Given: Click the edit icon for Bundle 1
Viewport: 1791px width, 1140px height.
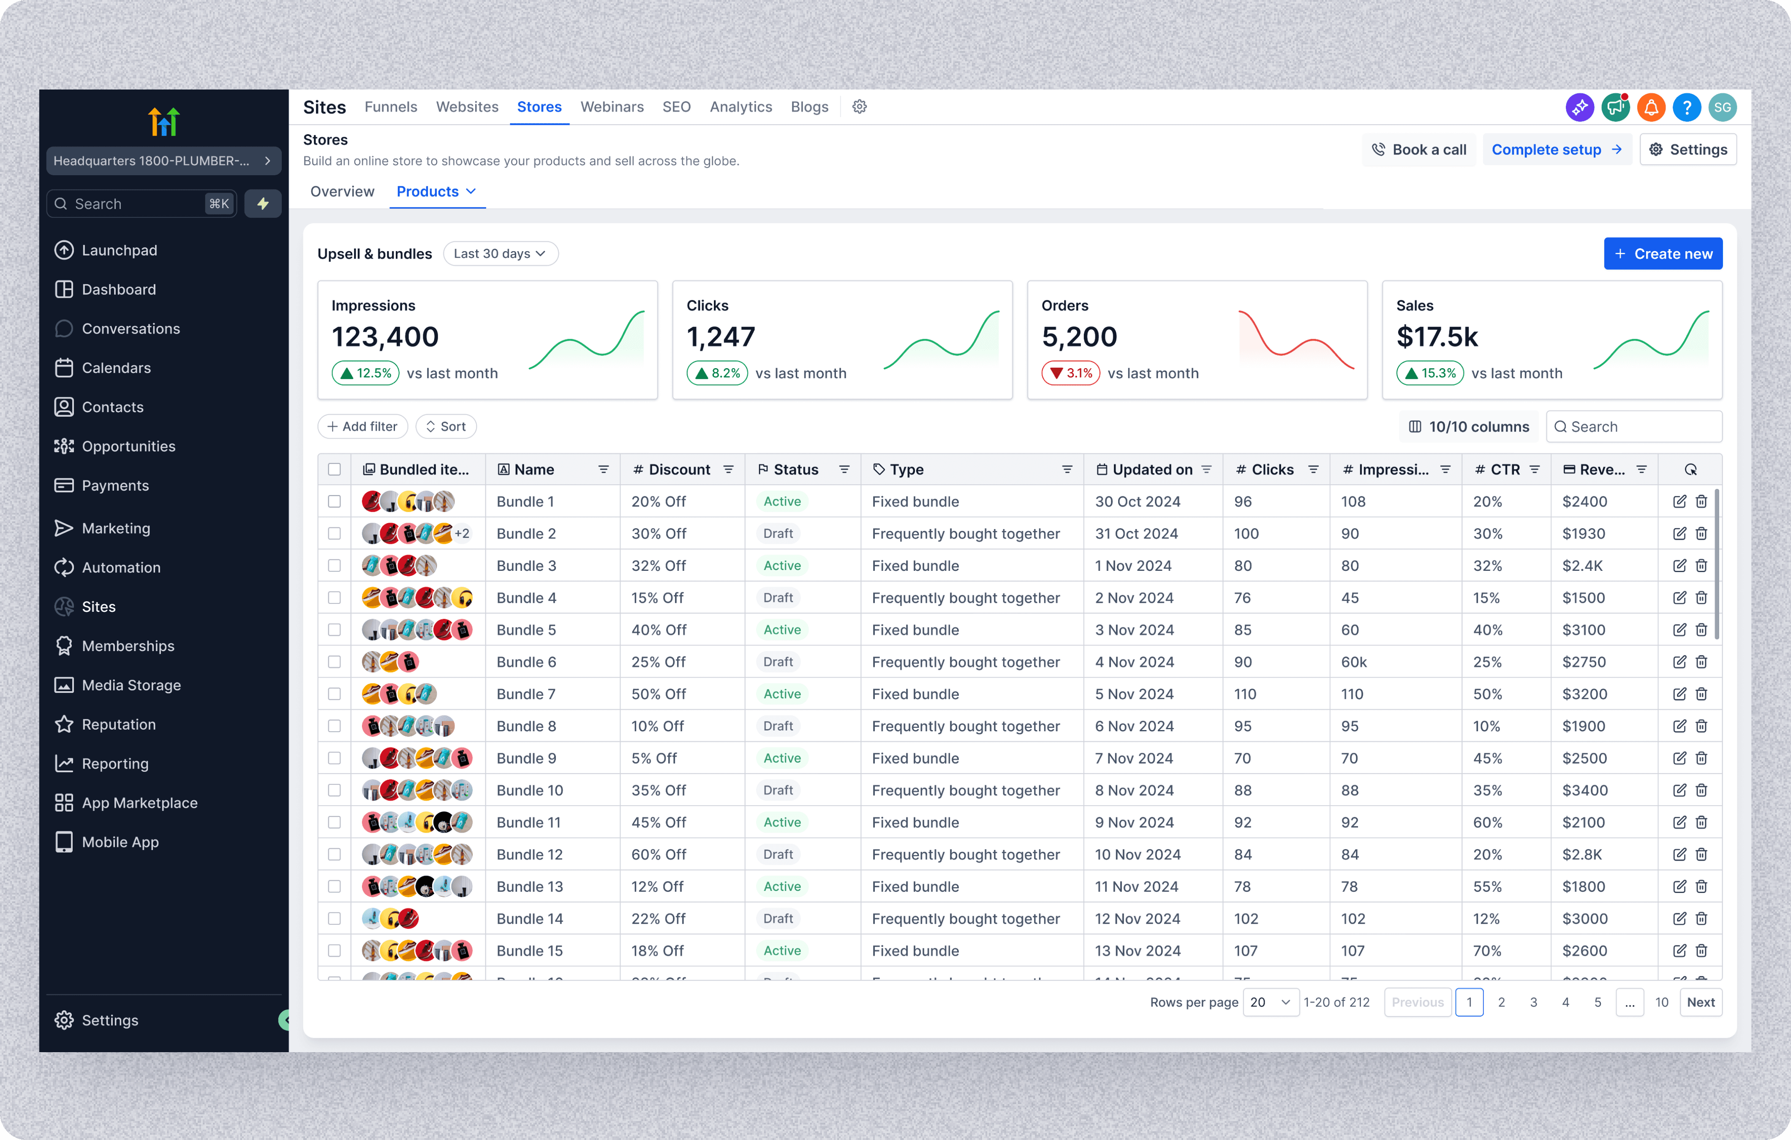Looking at the screenshot, I should pyautogui.click(x=1679, y=501).
